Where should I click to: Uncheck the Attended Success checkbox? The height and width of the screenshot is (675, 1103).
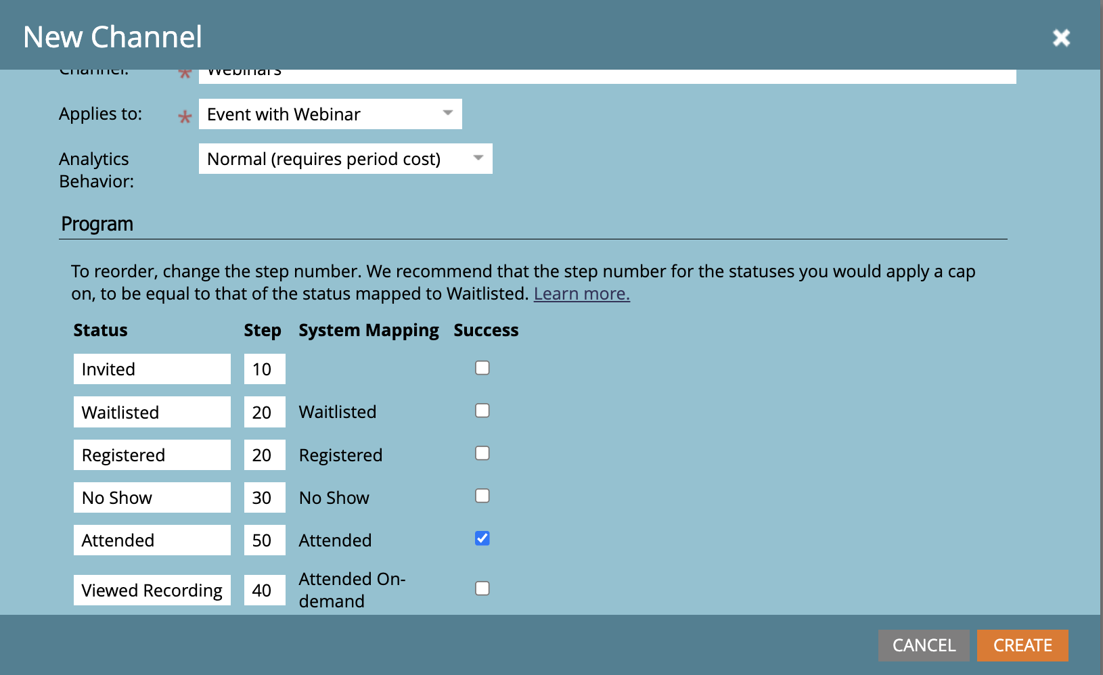482,539
